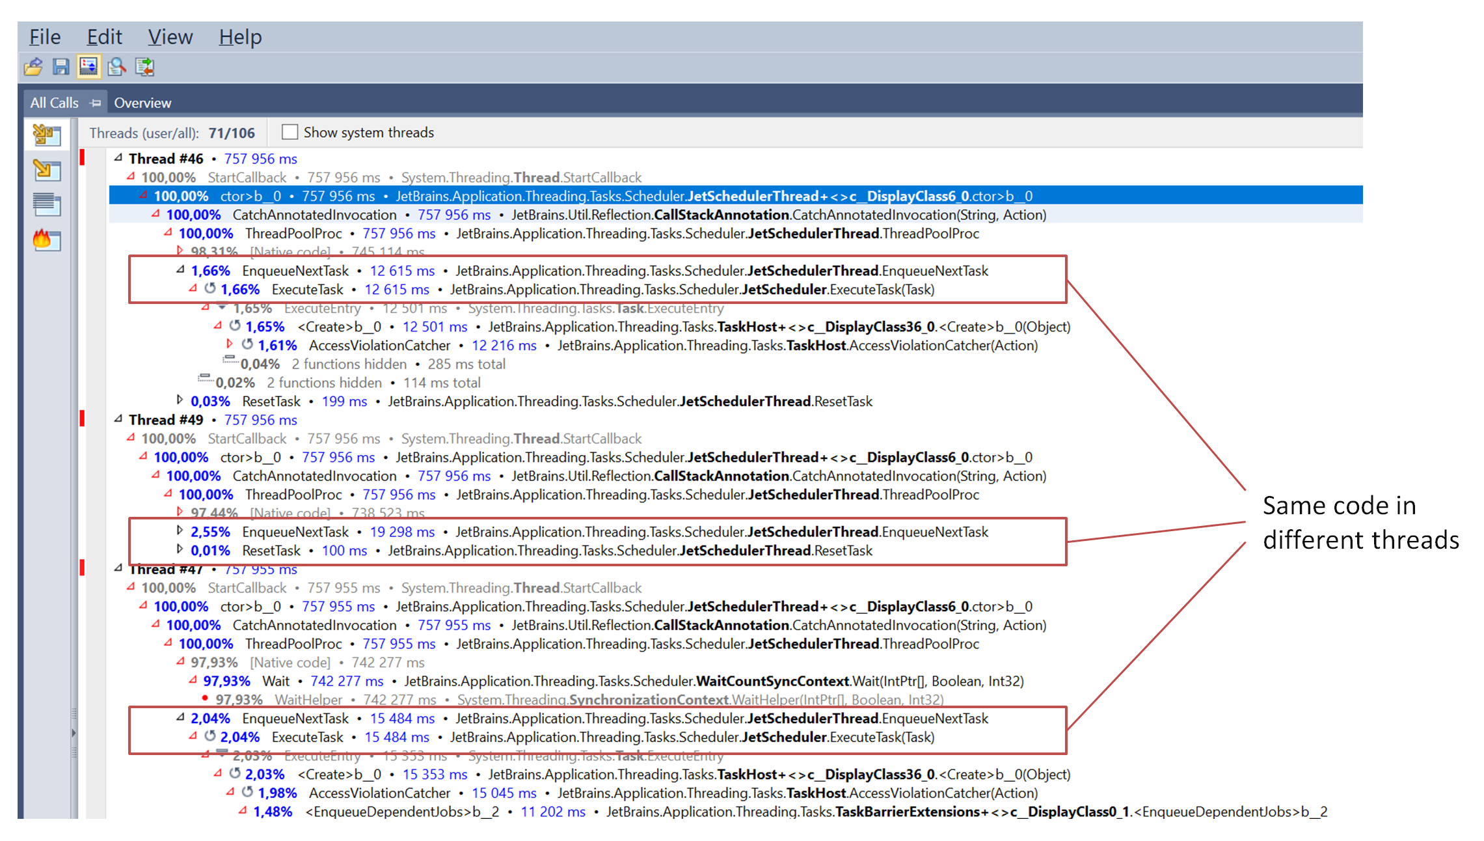
Task: Expand the Native code entry in Thread #49
Action: [180, 513]
